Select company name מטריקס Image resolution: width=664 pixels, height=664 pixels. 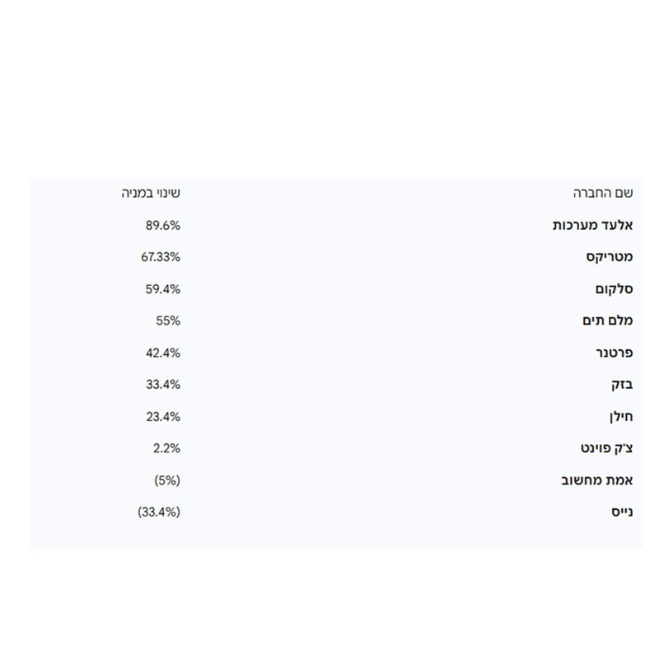(x=610, y=257)
